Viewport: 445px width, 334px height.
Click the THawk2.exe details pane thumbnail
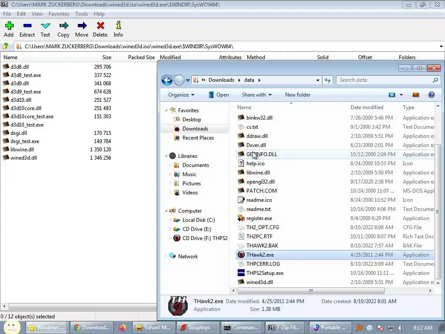178,306
